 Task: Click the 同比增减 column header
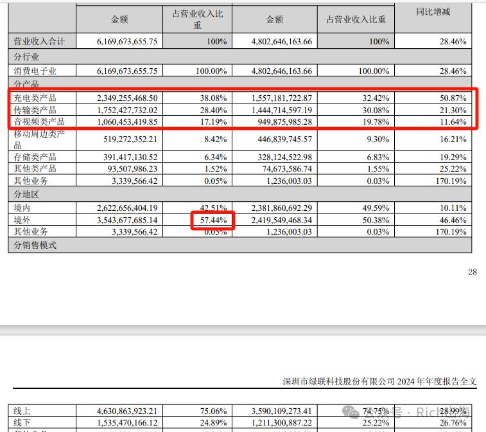[433, 12]
